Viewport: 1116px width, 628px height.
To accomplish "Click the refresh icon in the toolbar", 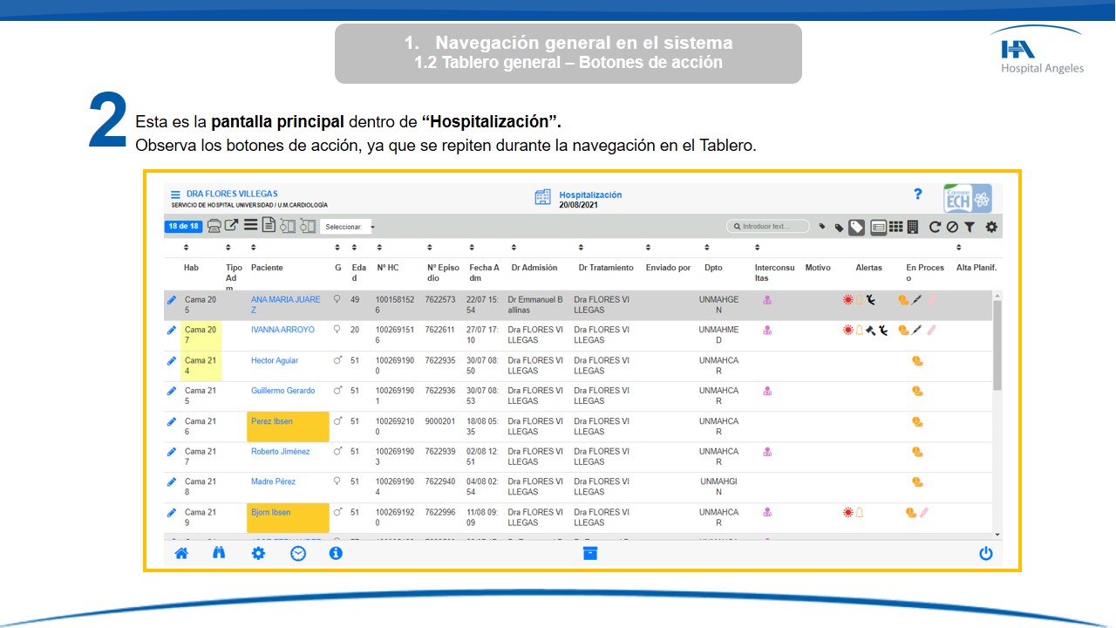I will (935, 227).
